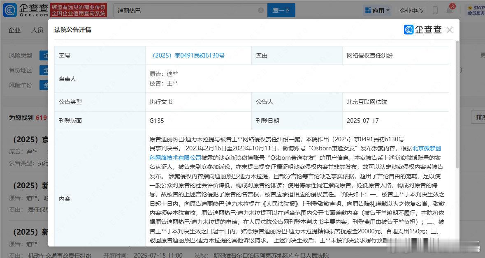The image size is (485, 258).
Task: Click 风险类型 filter label in background
Action: pyautogui.click(x=21, y=55)
